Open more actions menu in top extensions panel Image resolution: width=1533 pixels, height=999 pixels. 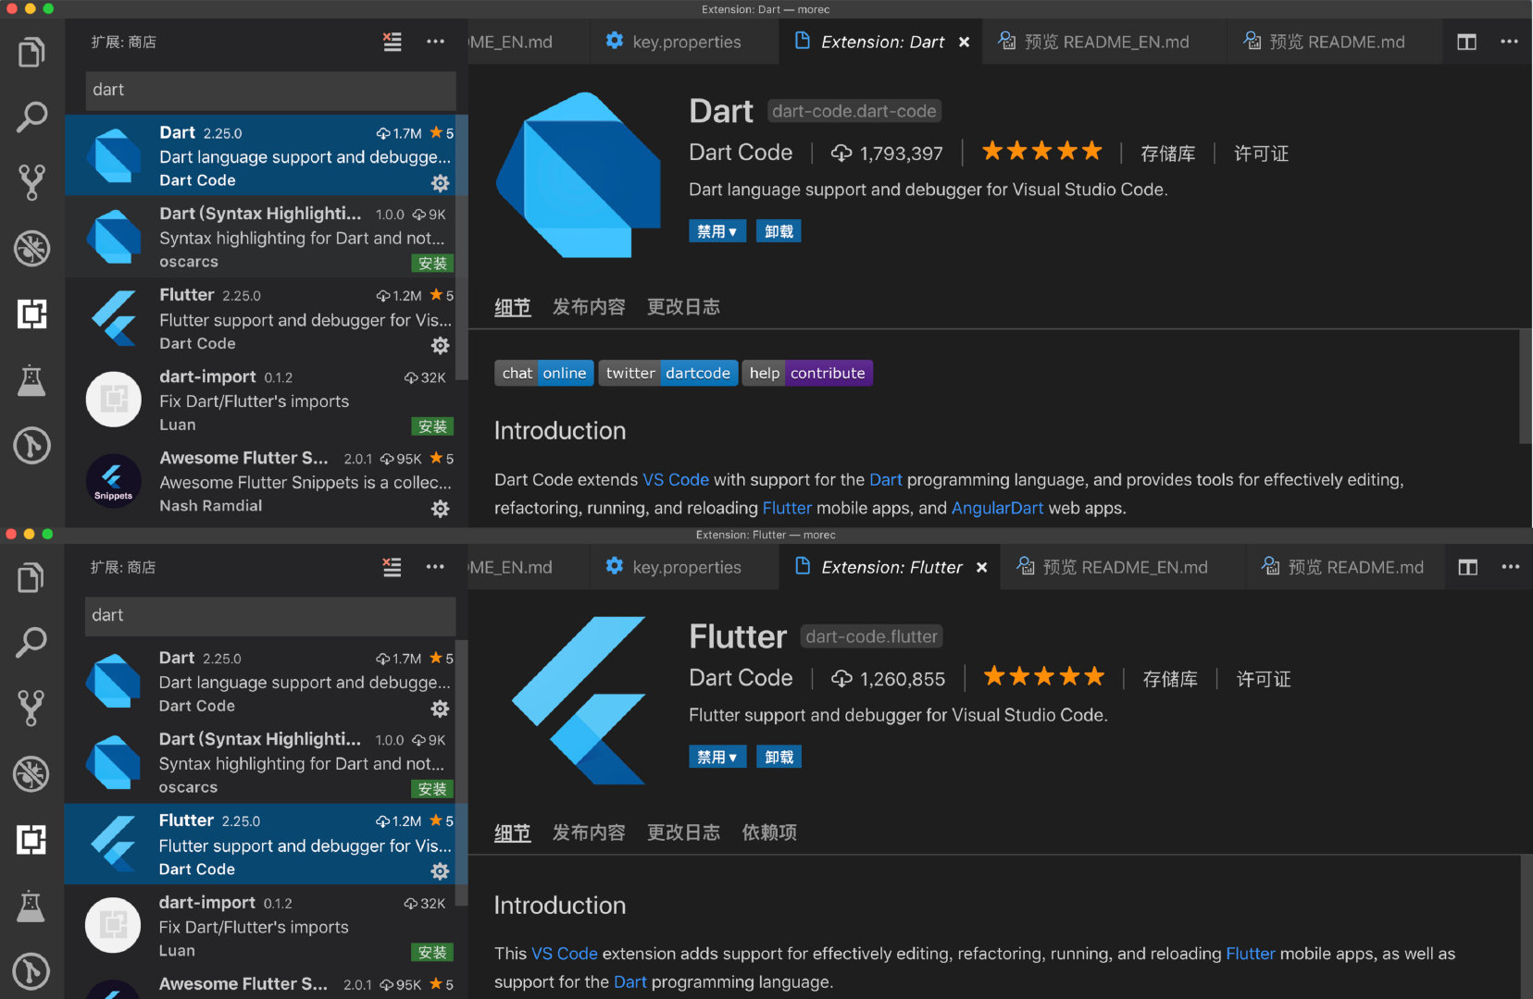tap(435, 42)
